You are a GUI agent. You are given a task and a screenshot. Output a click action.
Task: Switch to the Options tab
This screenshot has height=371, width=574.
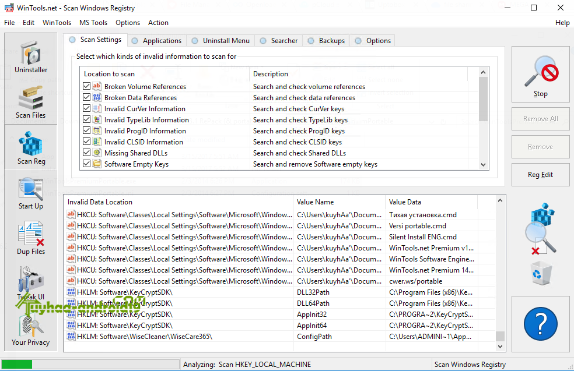373,41
